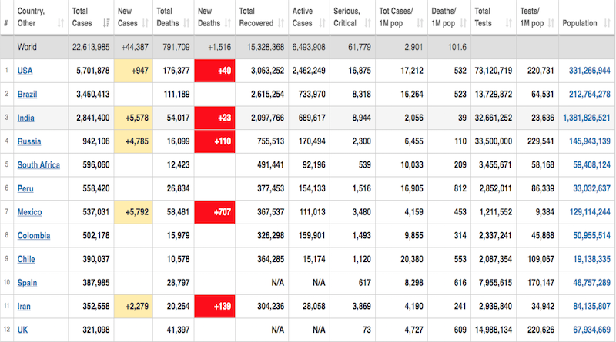Select Russia new deaths +110 cell
This screenshot has height=342, width=616.
(x=215, y=141)
